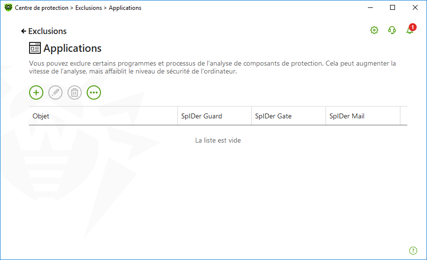
Task: Open help question mark icon
Action: click(x=413, y=251)
